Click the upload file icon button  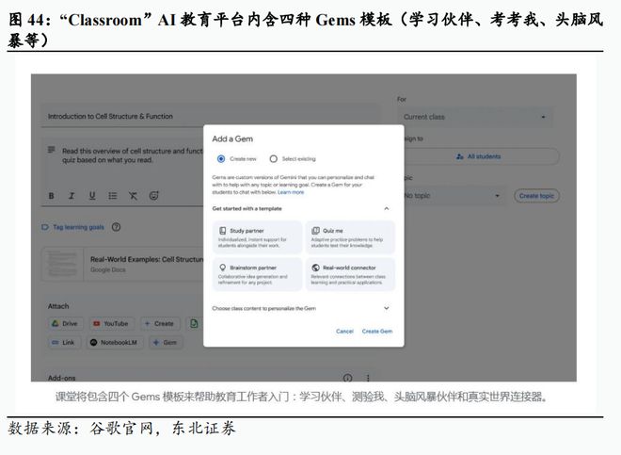coord(194,324)
